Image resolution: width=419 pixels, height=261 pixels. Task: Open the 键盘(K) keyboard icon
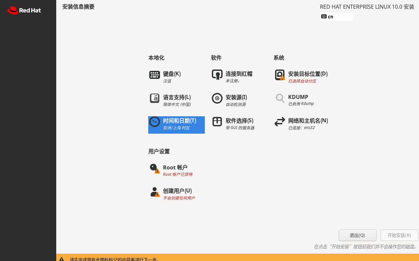pos(155,75)
